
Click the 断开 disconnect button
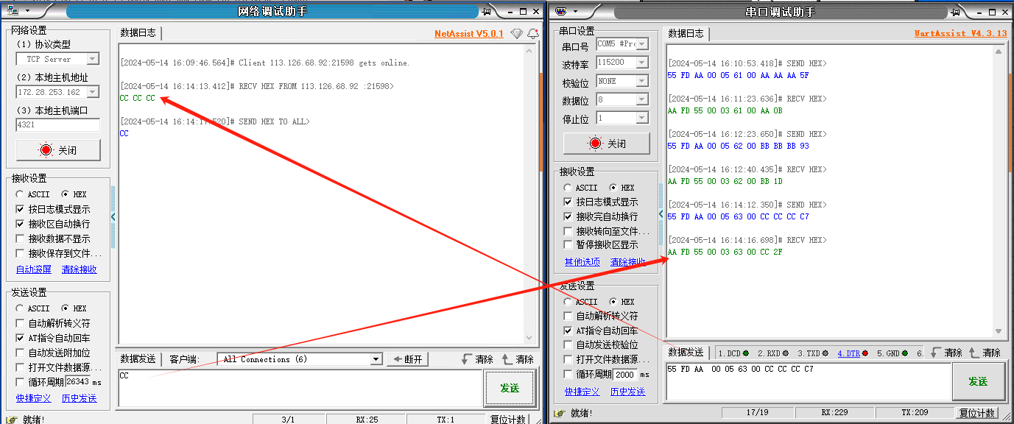(407, 359)
